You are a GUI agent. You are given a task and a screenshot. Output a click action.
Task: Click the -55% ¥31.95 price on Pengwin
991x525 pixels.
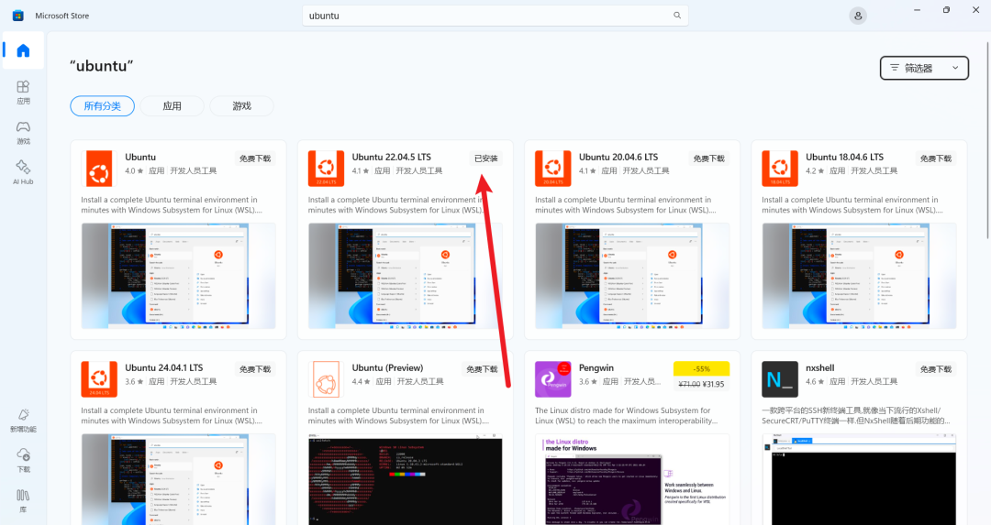[x=702, y=376]
